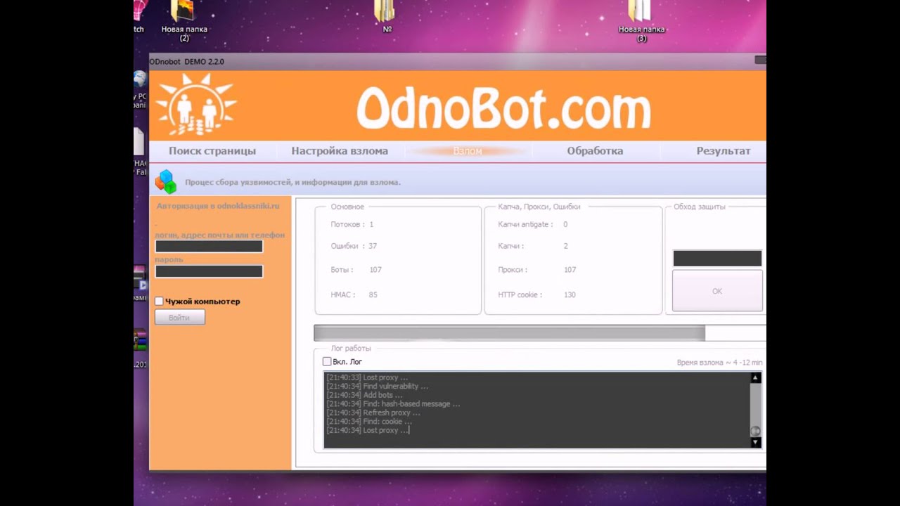This screenshot has width=900, height=506.
Task: Click the Основное group label
Action: tap(347, 207)
